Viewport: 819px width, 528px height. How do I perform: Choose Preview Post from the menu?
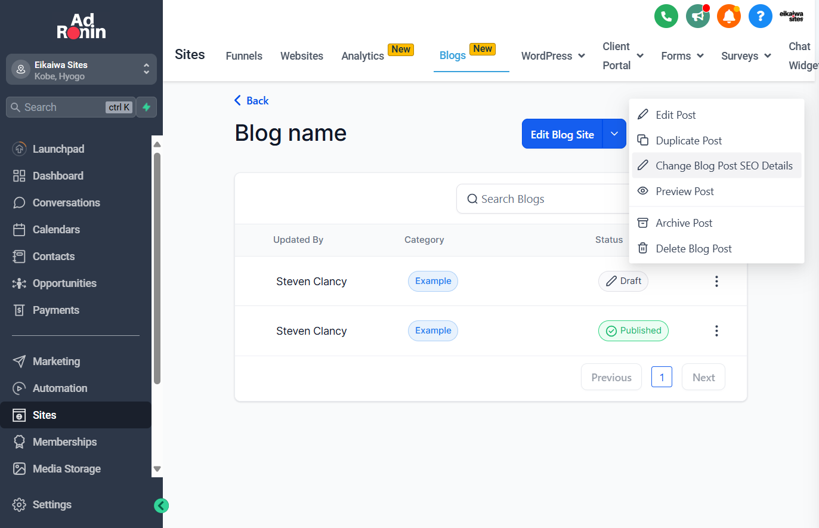pyautogui.click(x=716, y=192)
